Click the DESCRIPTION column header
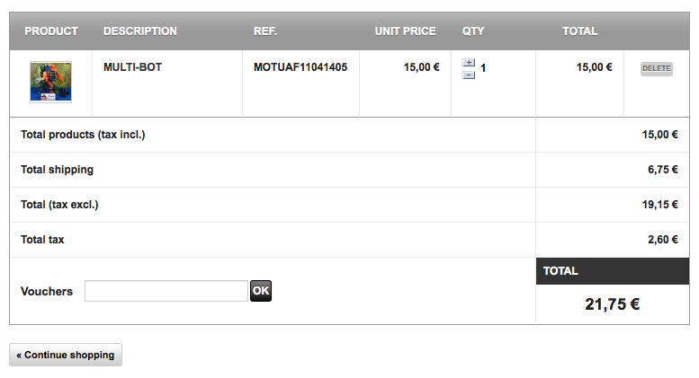Viewport: 699px width, 378px height. [140, 31]
